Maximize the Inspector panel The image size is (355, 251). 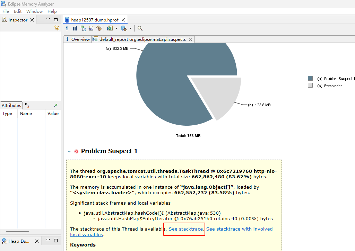[x=56, y=19]
